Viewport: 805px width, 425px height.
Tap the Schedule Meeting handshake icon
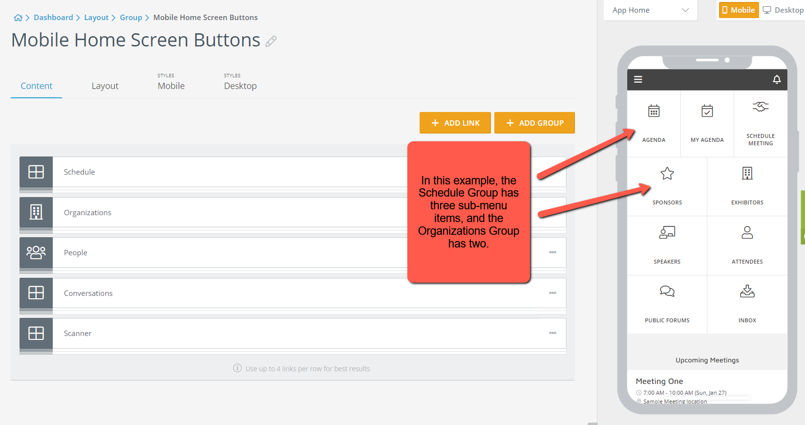coord(761,107)
